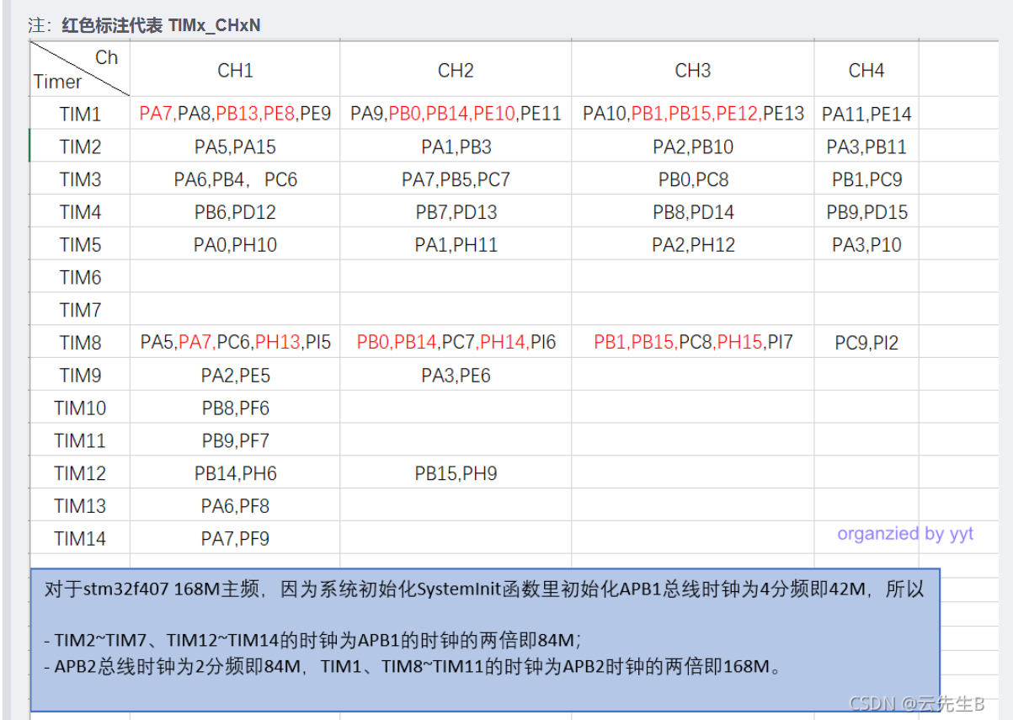1013x720 pixels.
Task: Click cell PA3,PE6
Action: (x=456, y=376)
